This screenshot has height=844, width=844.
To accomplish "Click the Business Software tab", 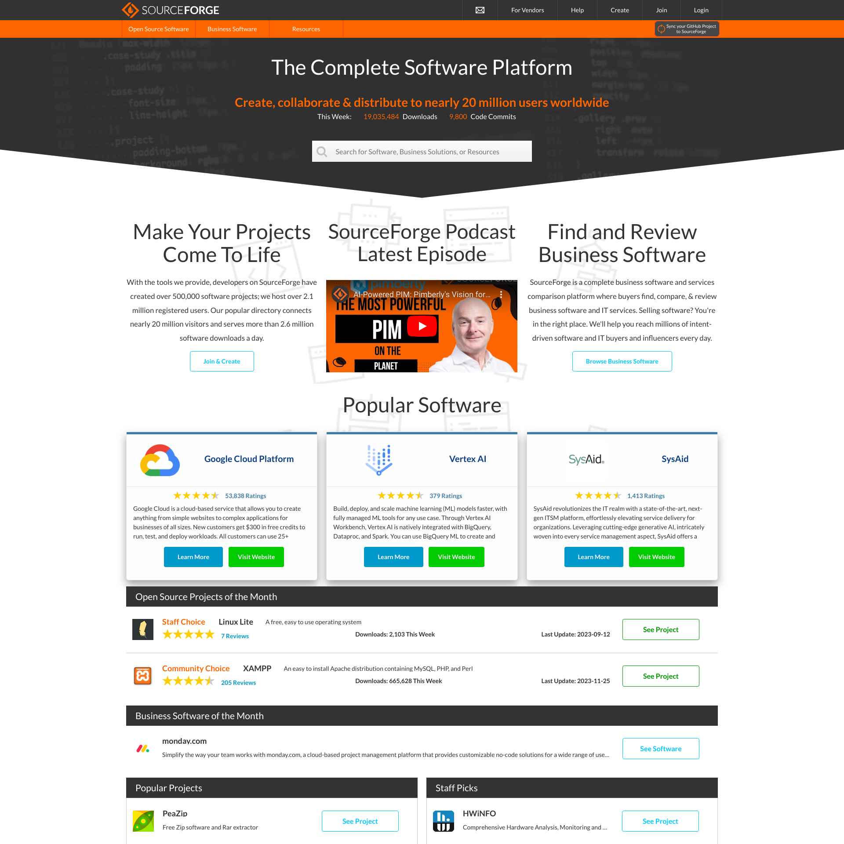I will point(232,29).
